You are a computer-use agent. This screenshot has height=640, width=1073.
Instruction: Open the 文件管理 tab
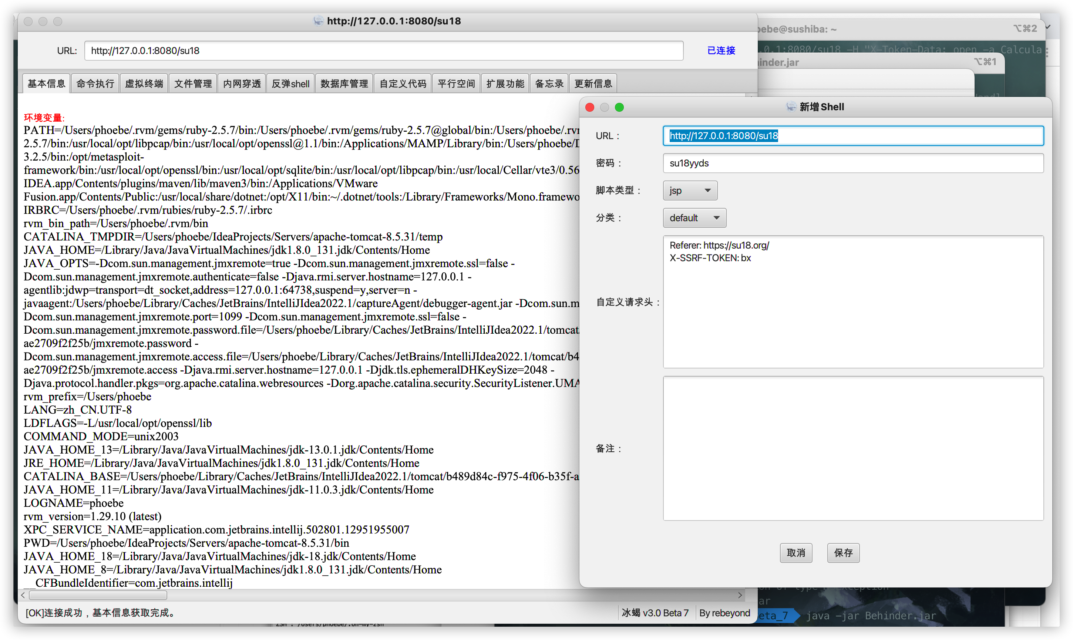[x=193, y=84]
